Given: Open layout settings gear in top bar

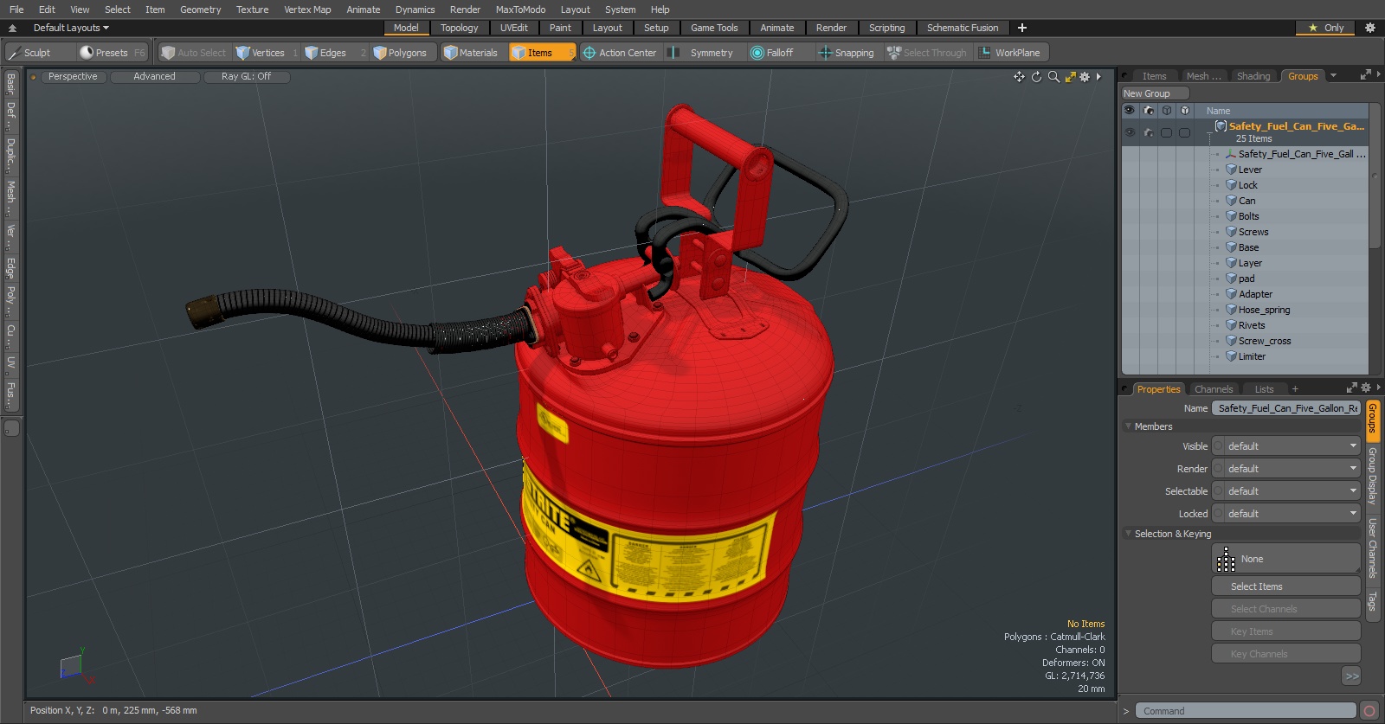Looking at the screenshot, I should coord(1370,28).
